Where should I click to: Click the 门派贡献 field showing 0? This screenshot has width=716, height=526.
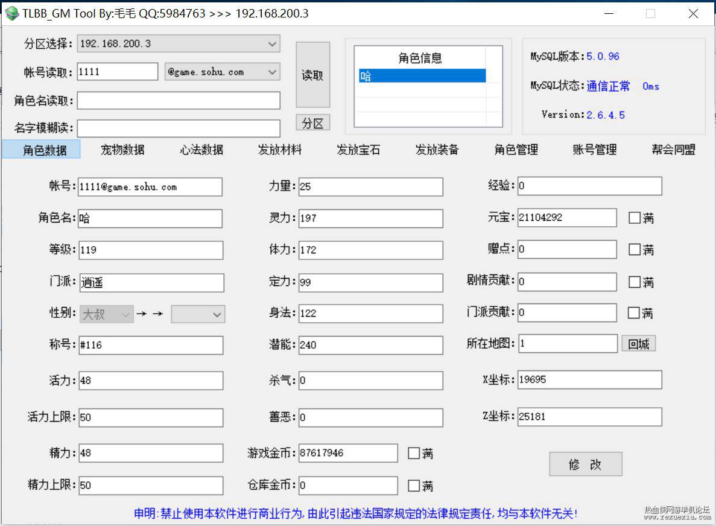[x=567, y=313]
